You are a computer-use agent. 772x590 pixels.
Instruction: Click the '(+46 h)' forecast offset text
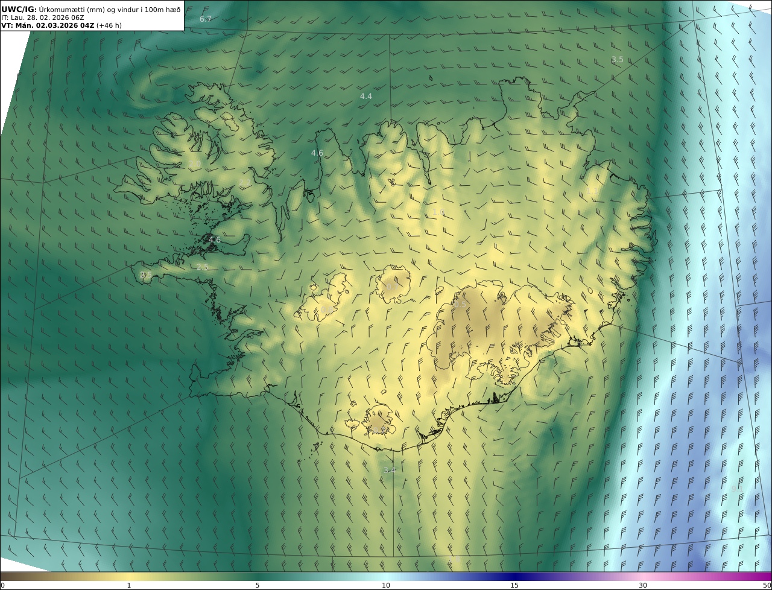click(109, 25)
